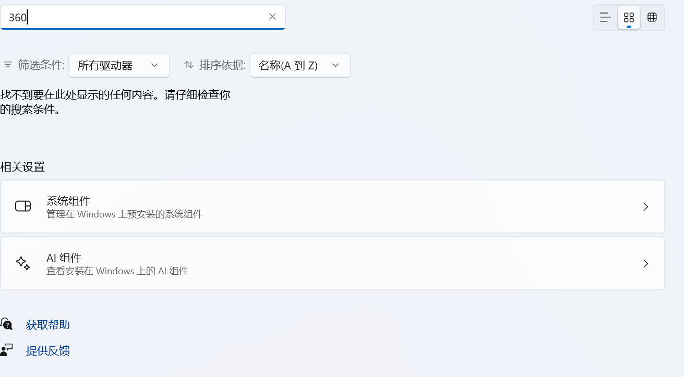Open the AI 组件 settings card
This screenshot has height=377, width=684.
click(332, 263)
